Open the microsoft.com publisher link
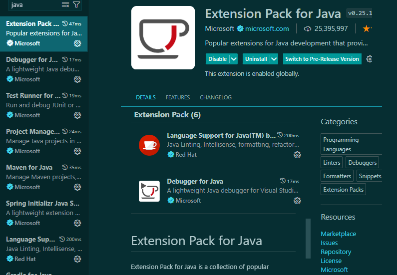The width and height of the screenshot is (397, 275). 267,28
